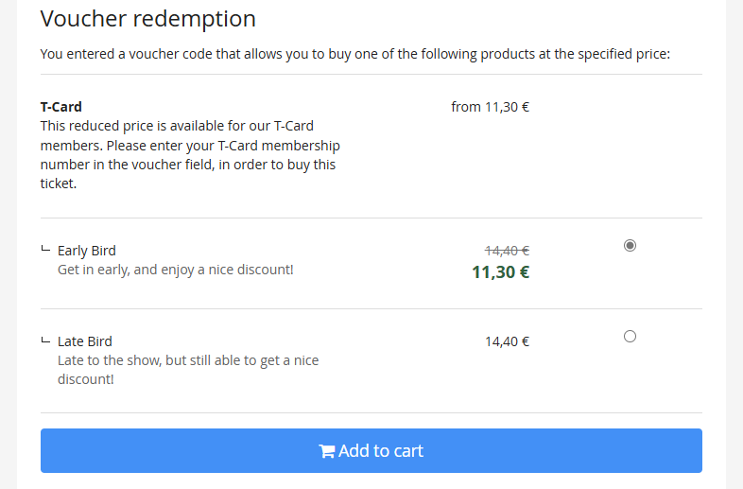Screen dimensions: 743x489
Task: Click the T-Card product title
Action: tap(60, 107)
